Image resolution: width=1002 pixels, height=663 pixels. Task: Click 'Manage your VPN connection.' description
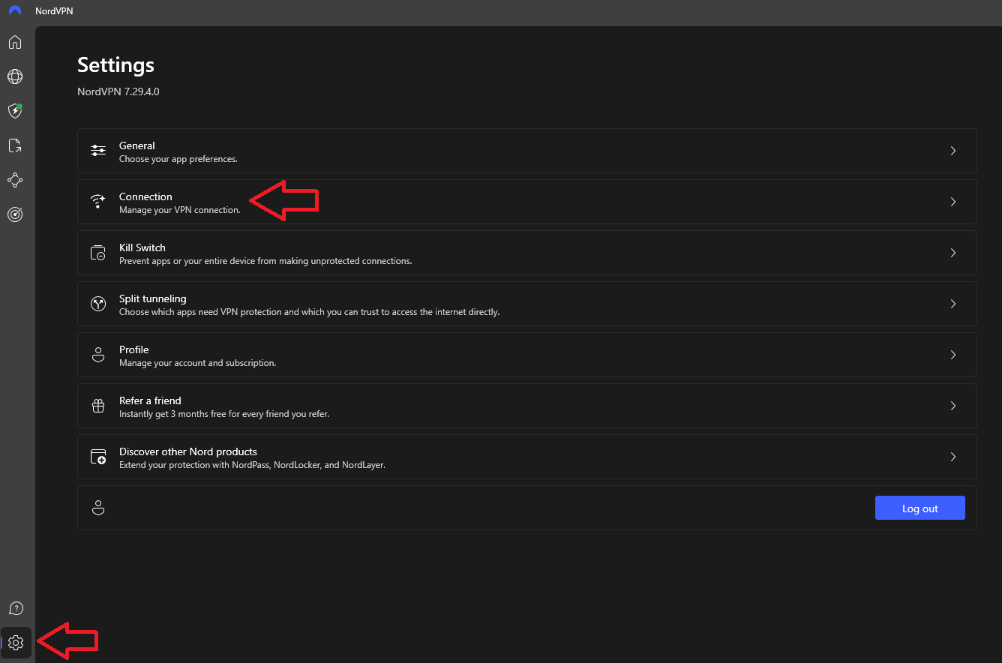180,210
